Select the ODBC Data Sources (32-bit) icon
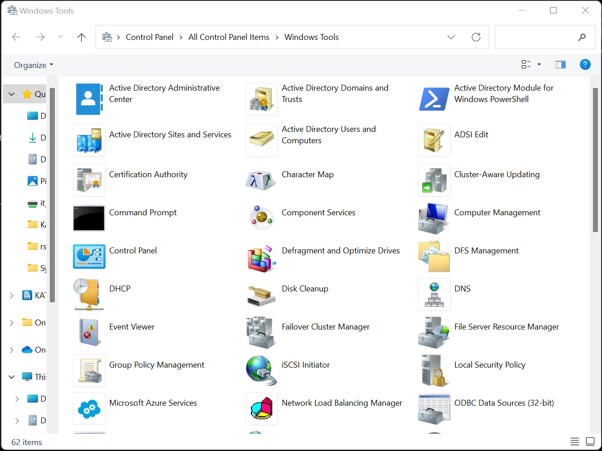This screenshot has height=451, width=602. pos(434,409)
